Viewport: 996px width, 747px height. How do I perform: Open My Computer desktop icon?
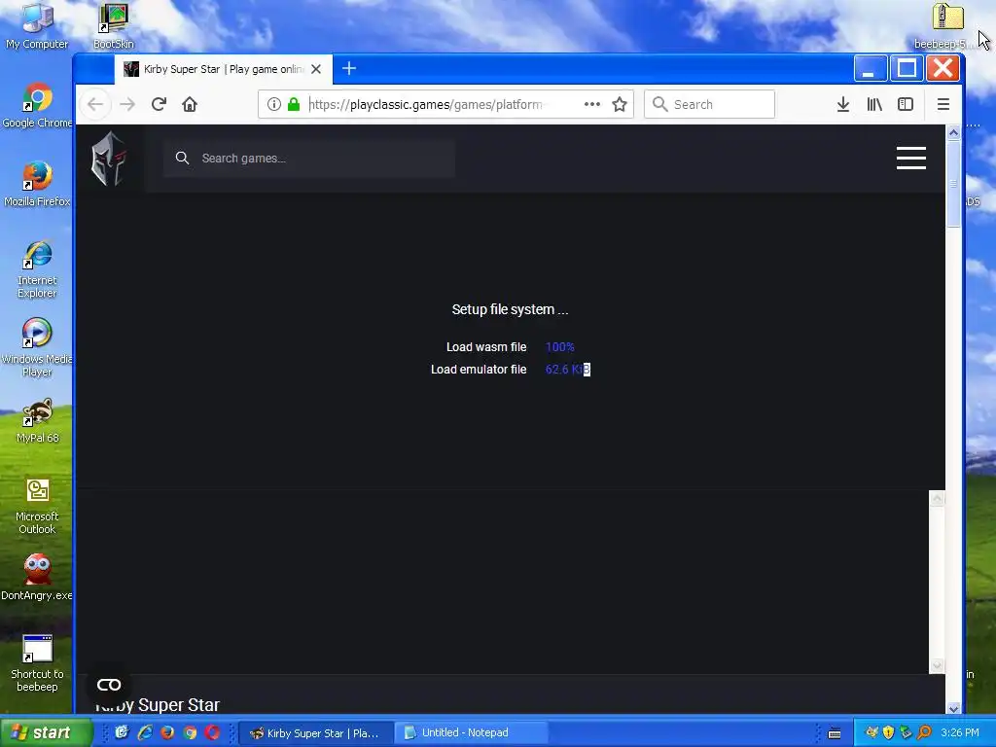[x=37, y=25]
